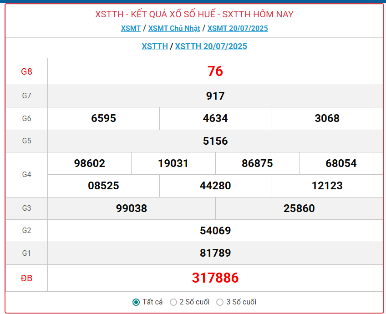Select the G3 number 99038
Image resolution: width=386 pixels, height=314 pixels.
pos(132,208)
